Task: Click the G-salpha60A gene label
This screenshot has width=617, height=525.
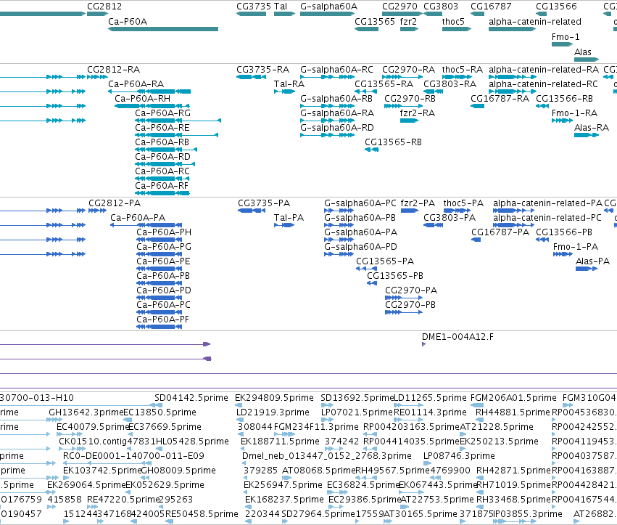Action: 328,7
